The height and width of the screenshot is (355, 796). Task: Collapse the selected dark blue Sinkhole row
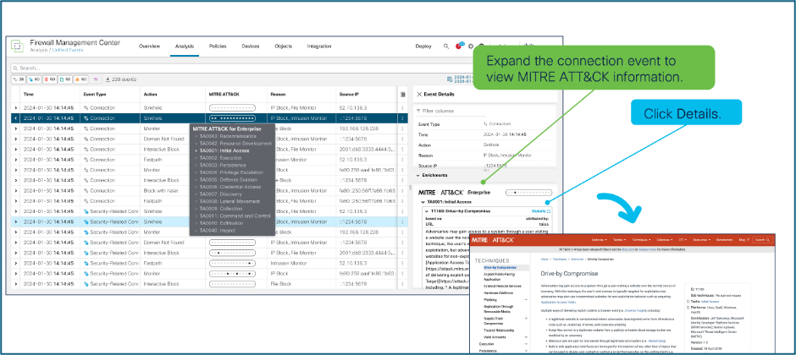coord(15,118)
